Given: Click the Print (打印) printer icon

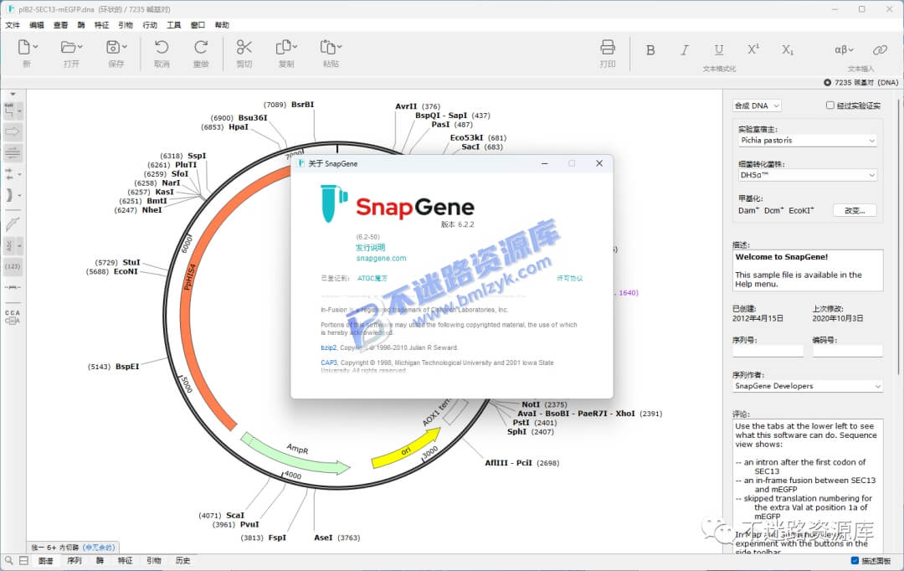Looking at the screenshot, I should [x=608, y=47].
